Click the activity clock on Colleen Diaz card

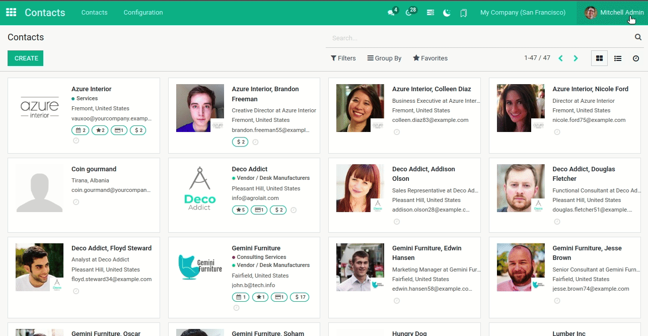click(x=397, y=132)
